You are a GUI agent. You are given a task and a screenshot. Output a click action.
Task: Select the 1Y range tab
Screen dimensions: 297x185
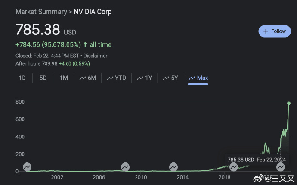(145, 78)
